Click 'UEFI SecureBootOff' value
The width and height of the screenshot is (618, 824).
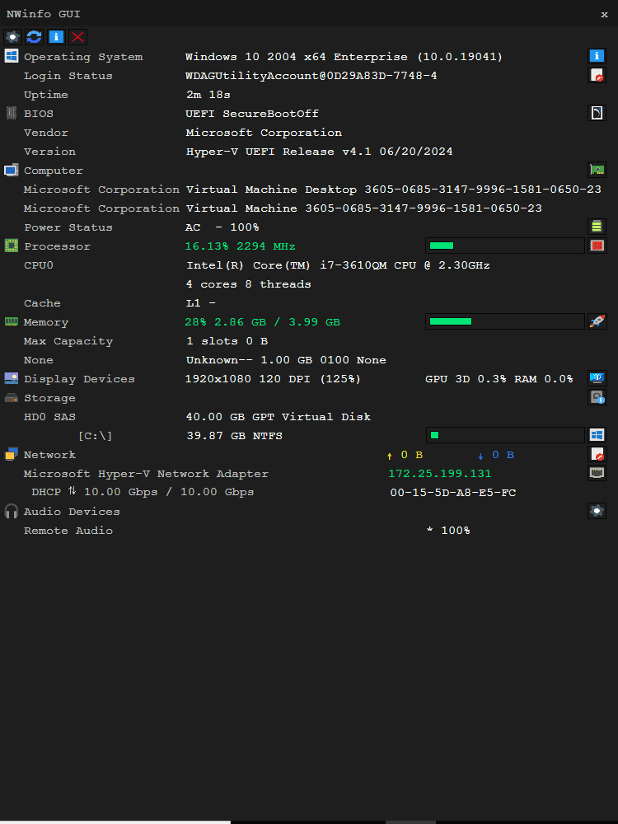[x=252, y=114]
